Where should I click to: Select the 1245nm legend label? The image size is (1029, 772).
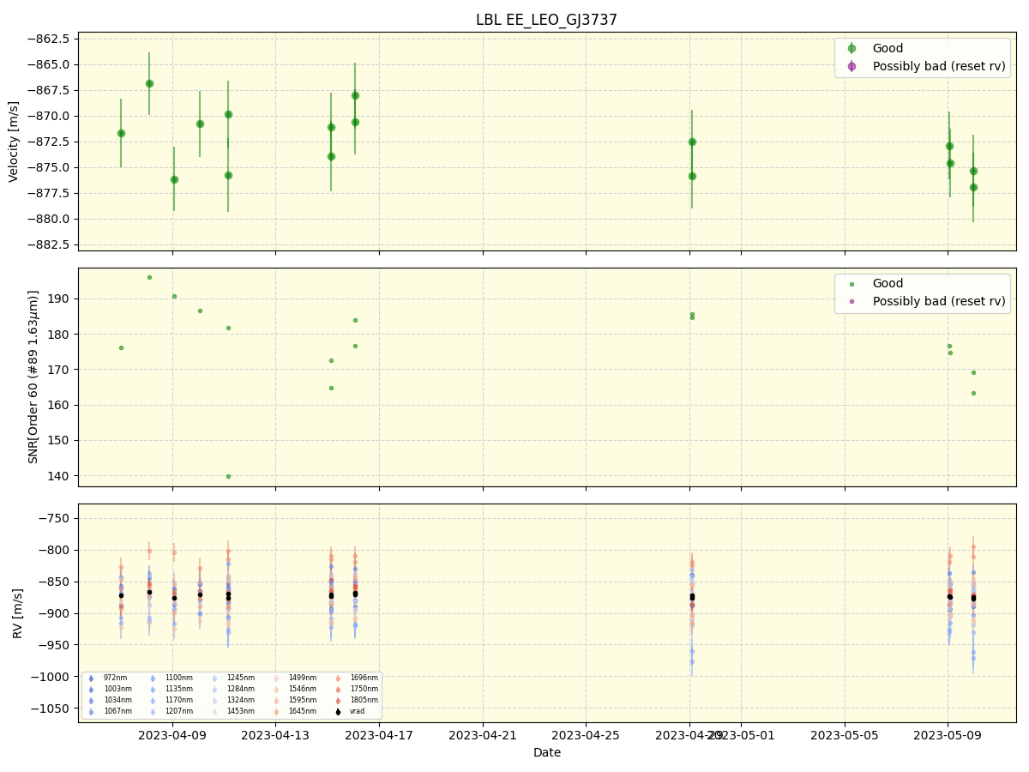pyautogui.click(x=241, y=678)
